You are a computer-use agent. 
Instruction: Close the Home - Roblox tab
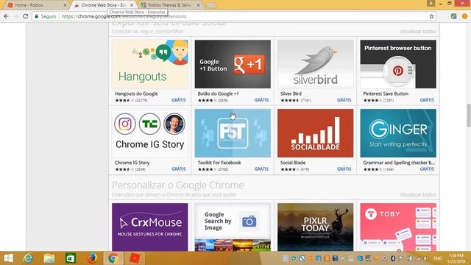pyautogui.click(x=65, y=5)
